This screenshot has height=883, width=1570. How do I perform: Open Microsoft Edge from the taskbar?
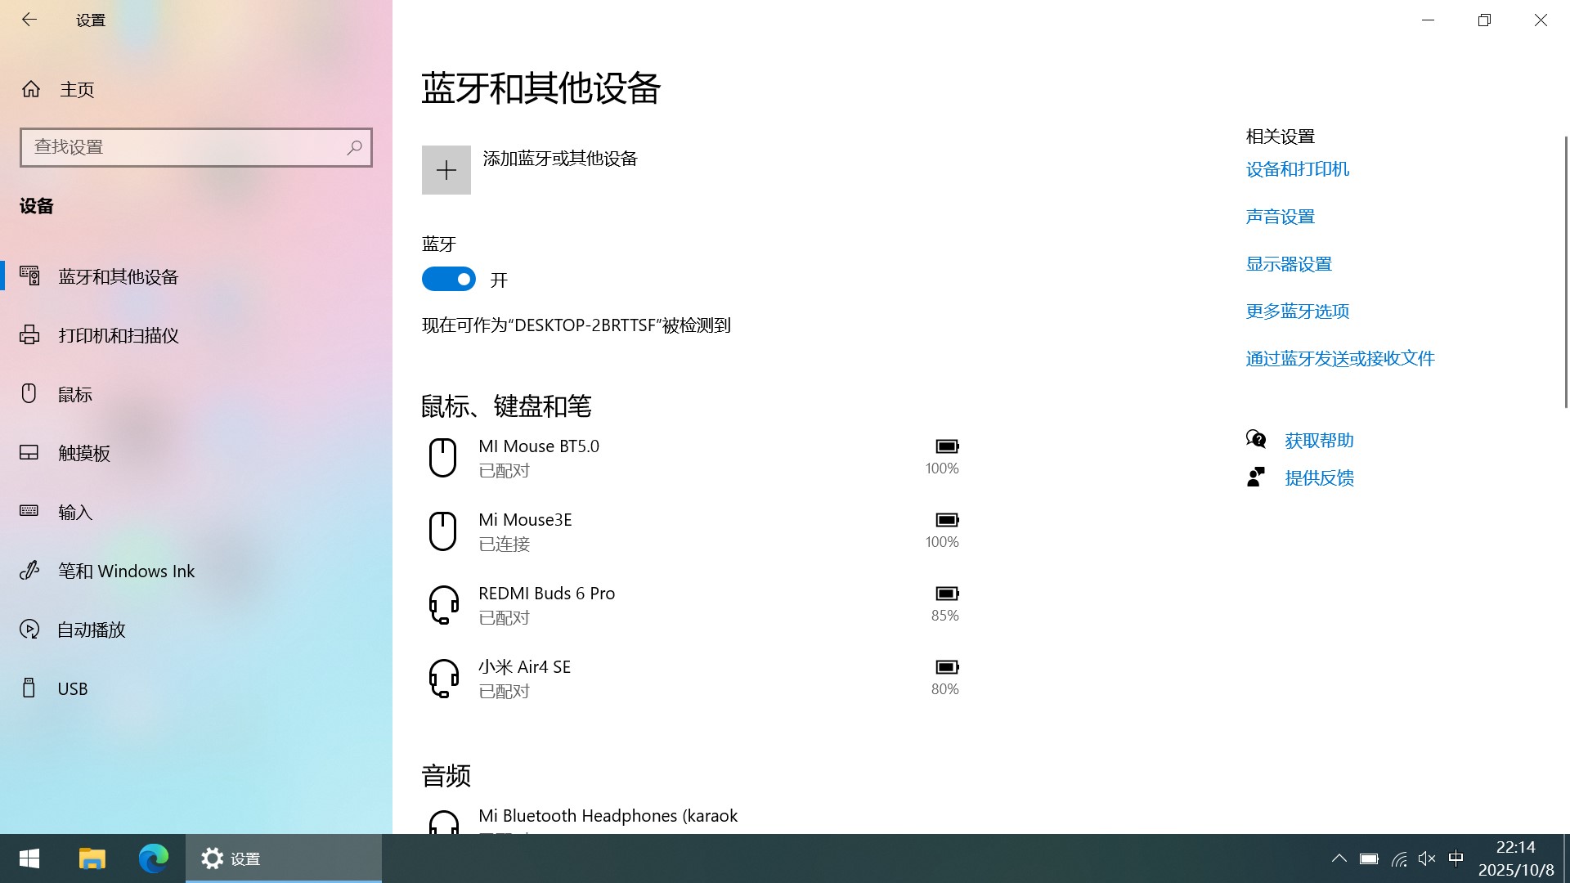point(153,858)
